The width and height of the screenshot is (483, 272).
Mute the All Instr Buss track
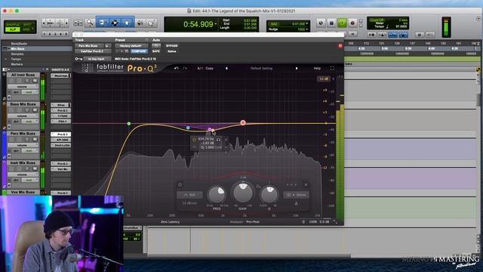click(x=35, y=81)
